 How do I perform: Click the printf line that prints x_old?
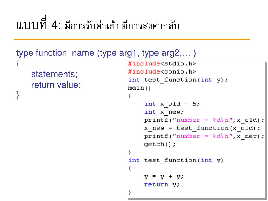(204, 120)
